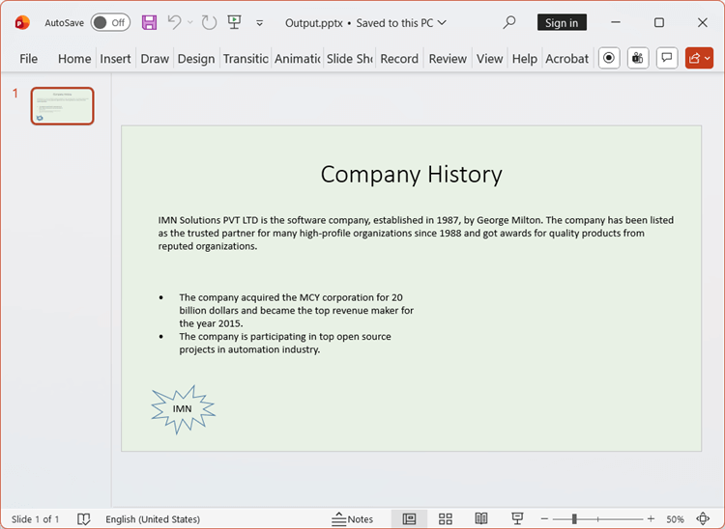
Task: Click the Sign in button
Action: coord(562,22)
